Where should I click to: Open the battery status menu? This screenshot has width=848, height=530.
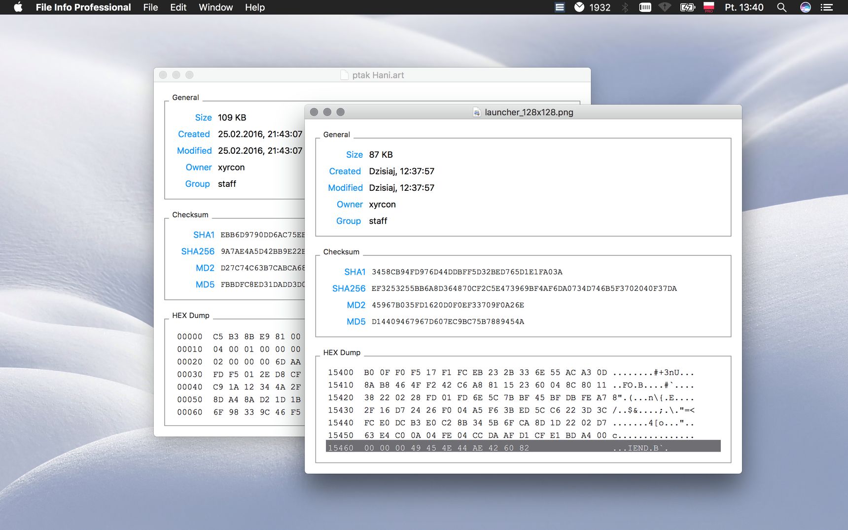tap(687, 7)
